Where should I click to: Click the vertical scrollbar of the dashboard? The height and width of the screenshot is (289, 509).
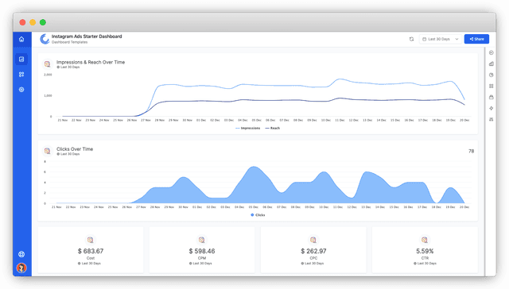point(484,161)
